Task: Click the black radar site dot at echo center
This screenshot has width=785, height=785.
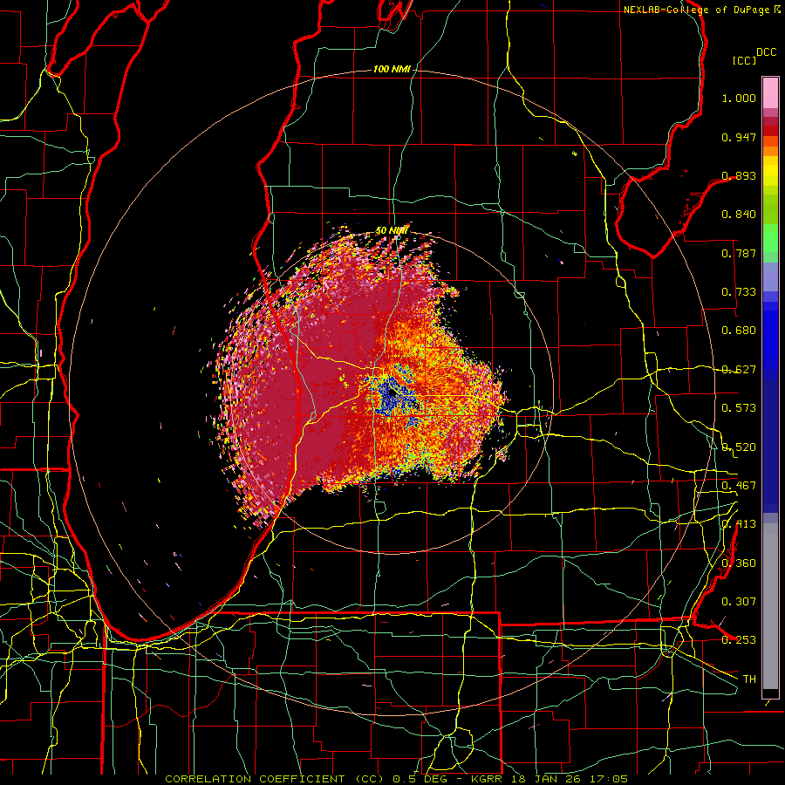Action: click(x=392, y=393)
